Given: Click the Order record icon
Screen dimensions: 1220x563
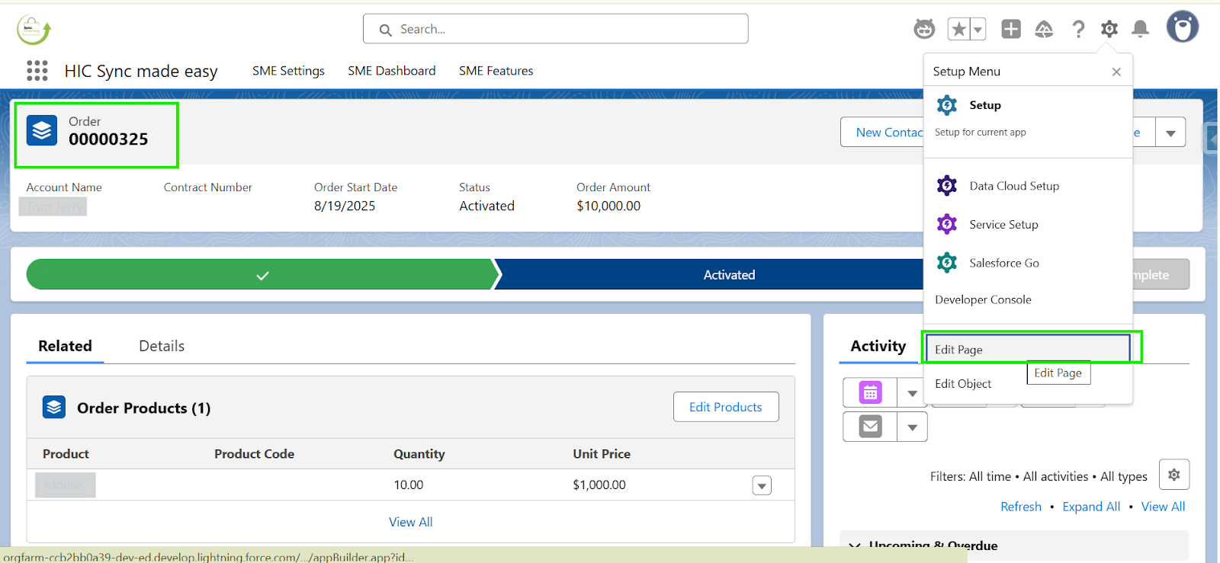Looking at the screenshot, I should (x=42, y=131).
